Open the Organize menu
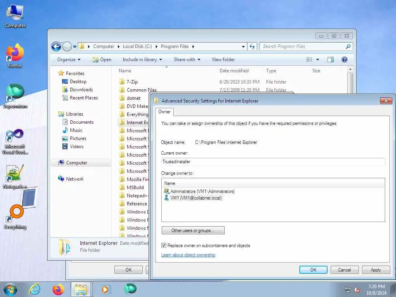 pos(69,60)
